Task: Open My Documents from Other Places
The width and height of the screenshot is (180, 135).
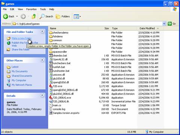Action: click(19, 71)
